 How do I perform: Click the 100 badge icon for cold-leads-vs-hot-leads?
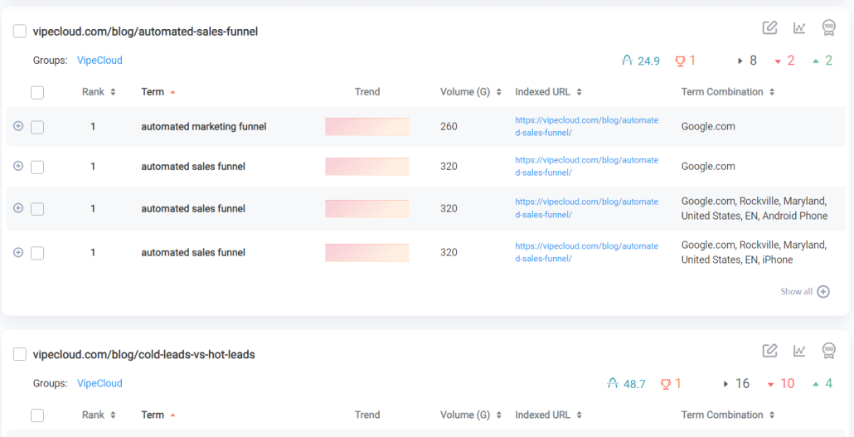pos(829,351)
